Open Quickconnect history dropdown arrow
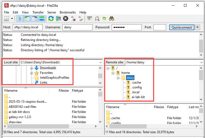The image size is (205, 138). pyautogui.click(x=197, y=27)
